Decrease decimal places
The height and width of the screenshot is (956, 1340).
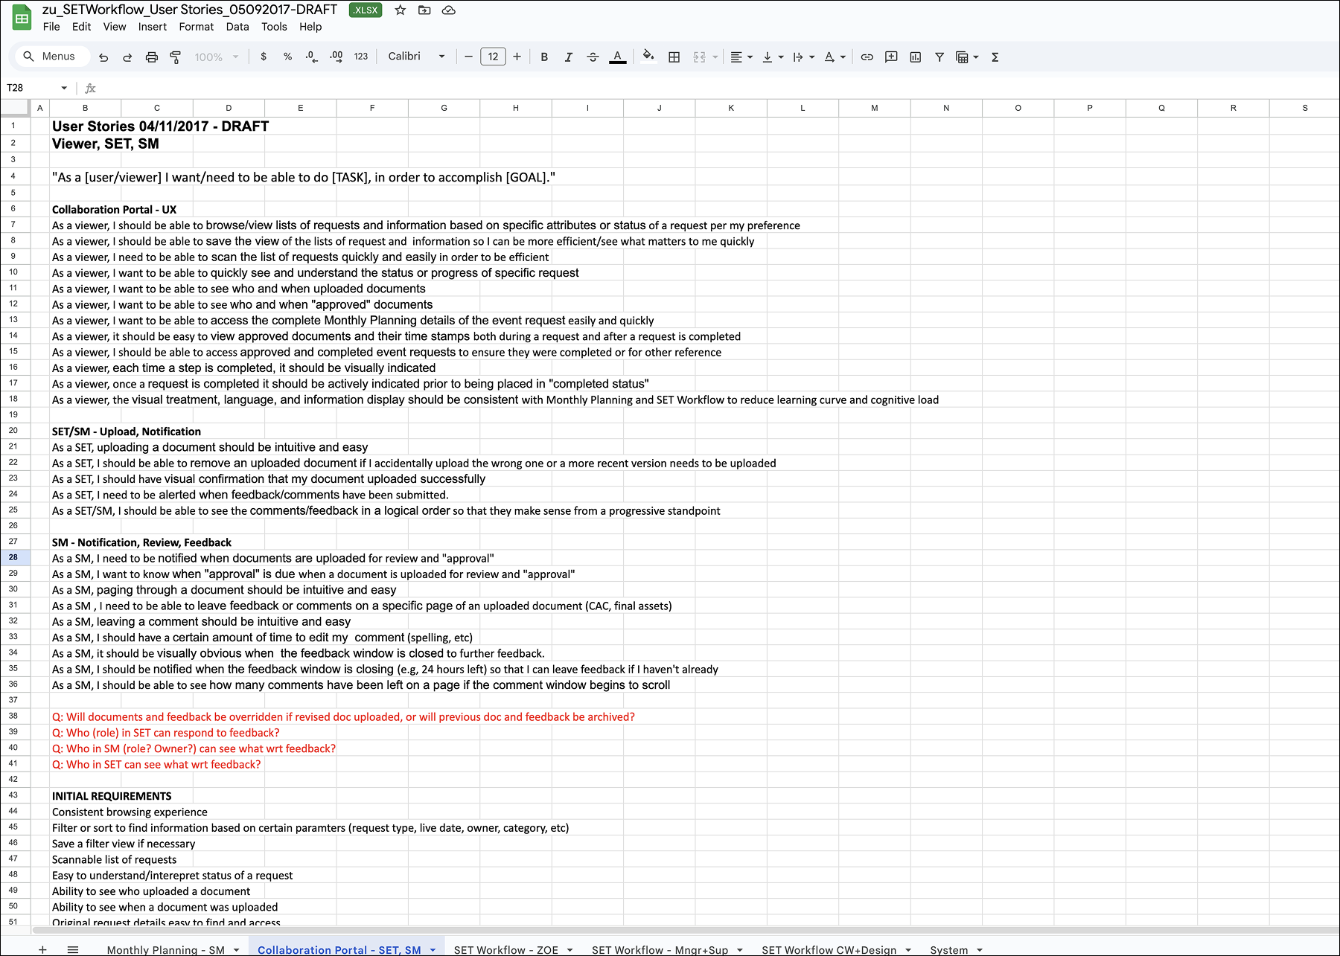click(311, 57)
